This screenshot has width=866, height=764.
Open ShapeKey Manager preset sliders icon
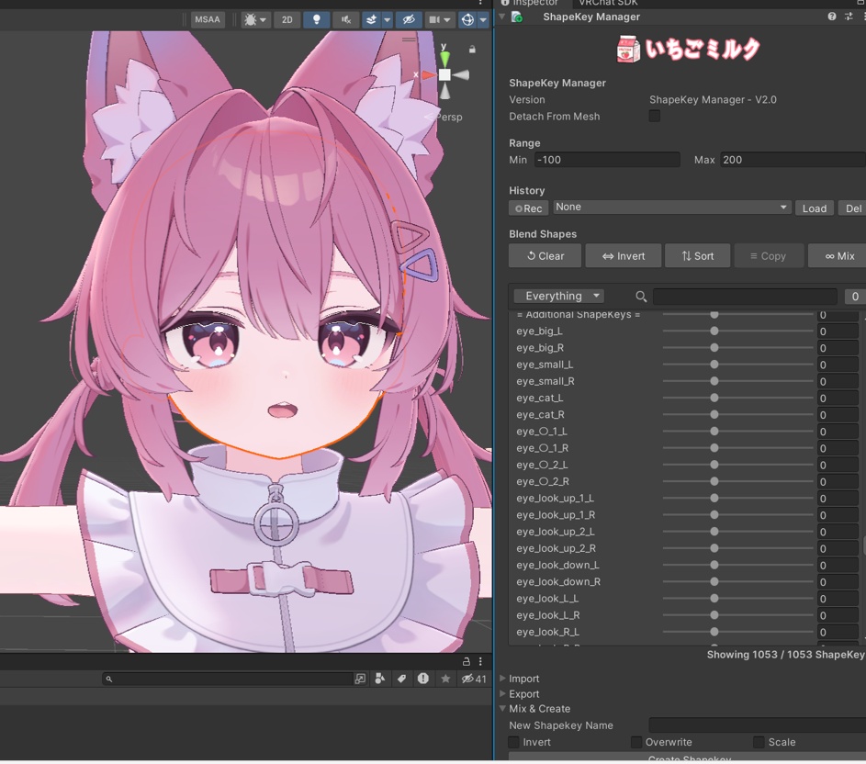(x=849, y=17)
